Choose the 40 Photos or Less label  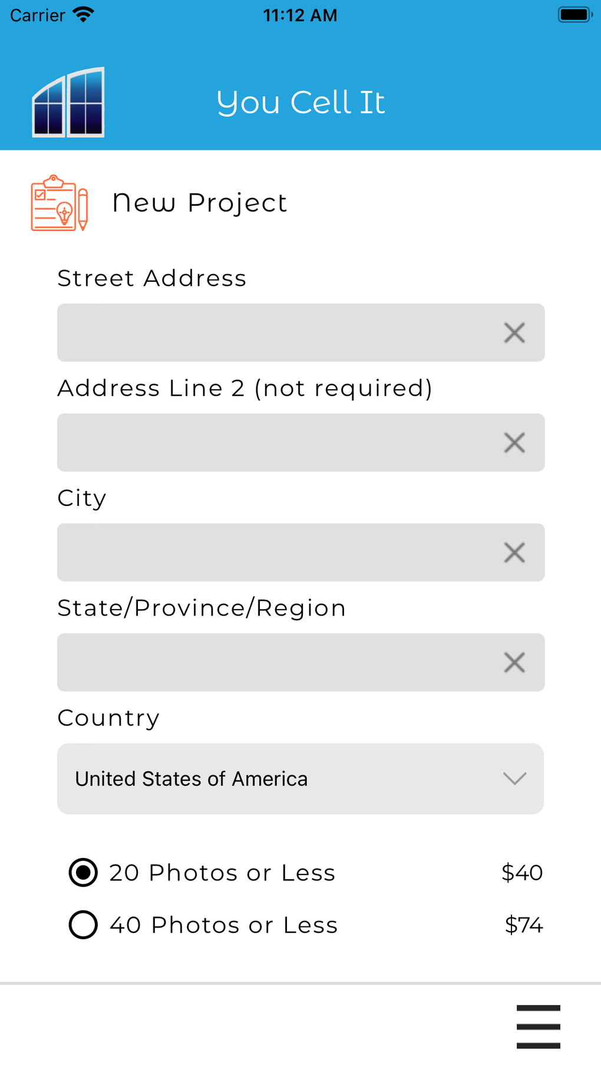pos(224,925)
